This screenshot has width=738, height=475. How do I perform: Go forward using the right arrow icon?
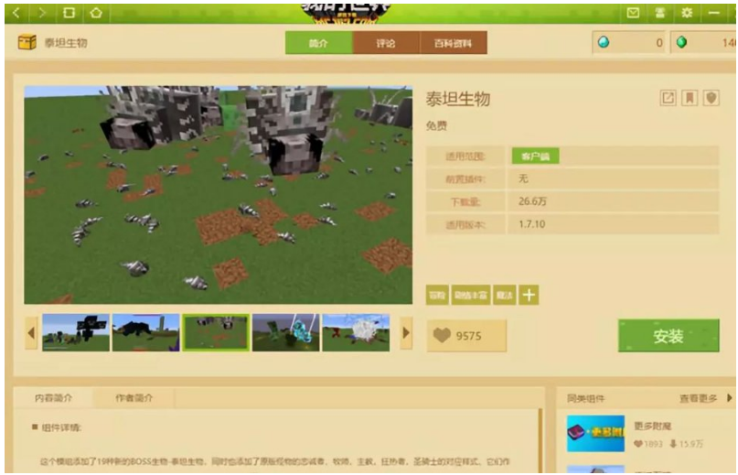click(41, 14)
